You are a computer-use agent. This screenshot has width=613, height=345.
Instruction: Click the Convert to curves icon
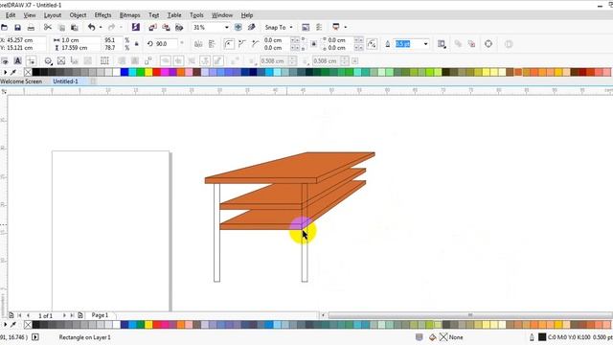click(488, 44)
